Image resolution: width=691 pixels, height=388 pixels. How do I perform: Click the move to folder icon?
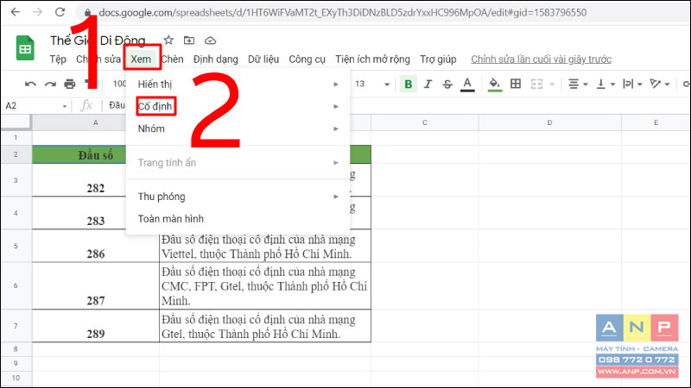point(189,41)
